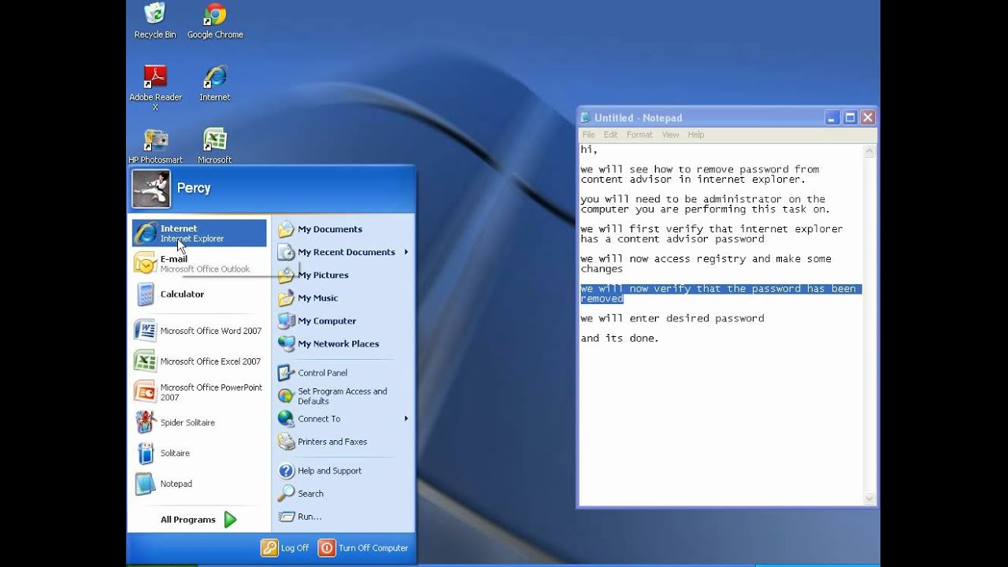Screen dimensions: 1008x567
Task: Open My Network Places
Action: pyautogui.click(x=343, y=343)
